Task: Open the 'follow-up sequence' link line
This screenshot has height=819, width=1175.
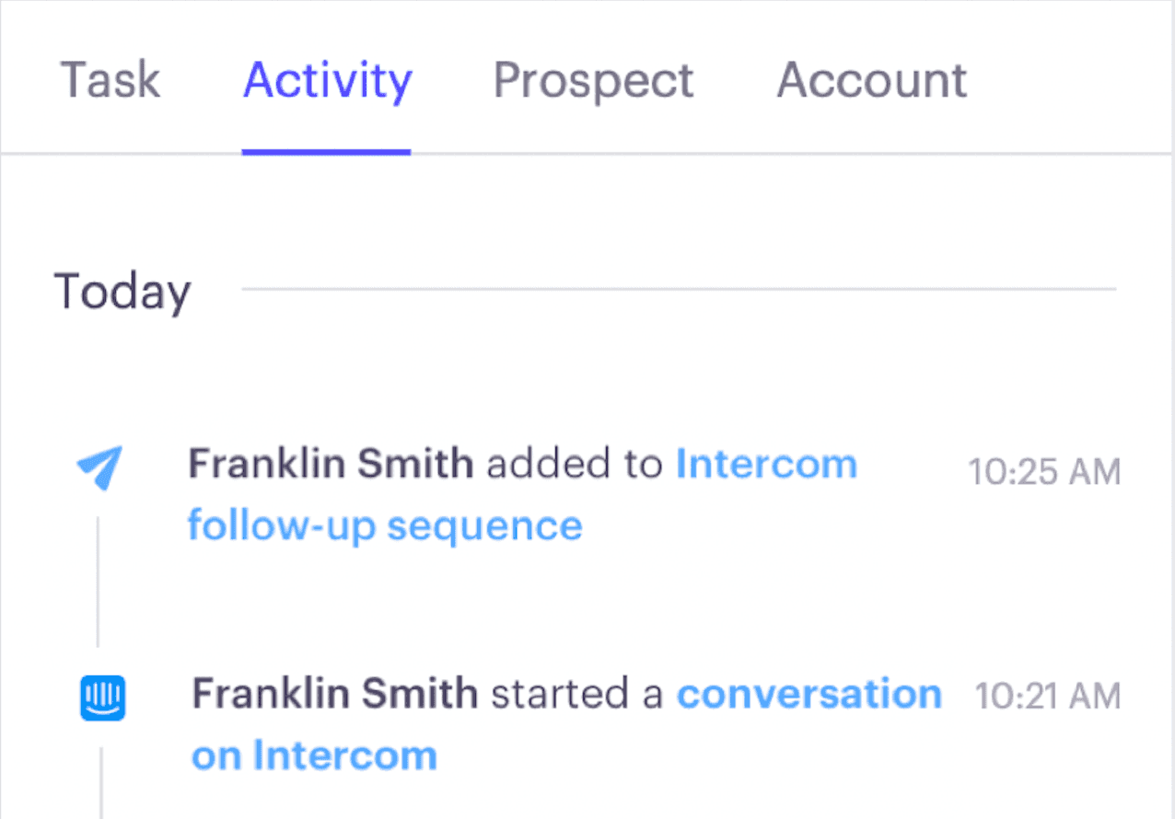Action: click(x=385, y=526)
